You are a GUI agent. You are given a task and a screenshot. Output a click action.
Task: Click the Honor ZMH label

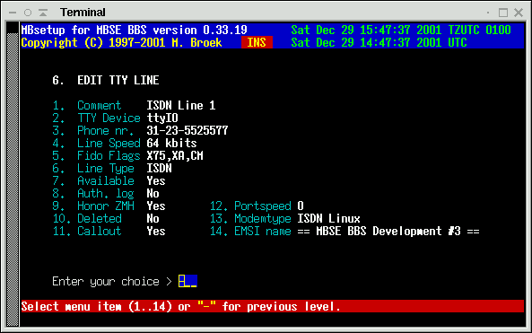[x=106, y=206]
